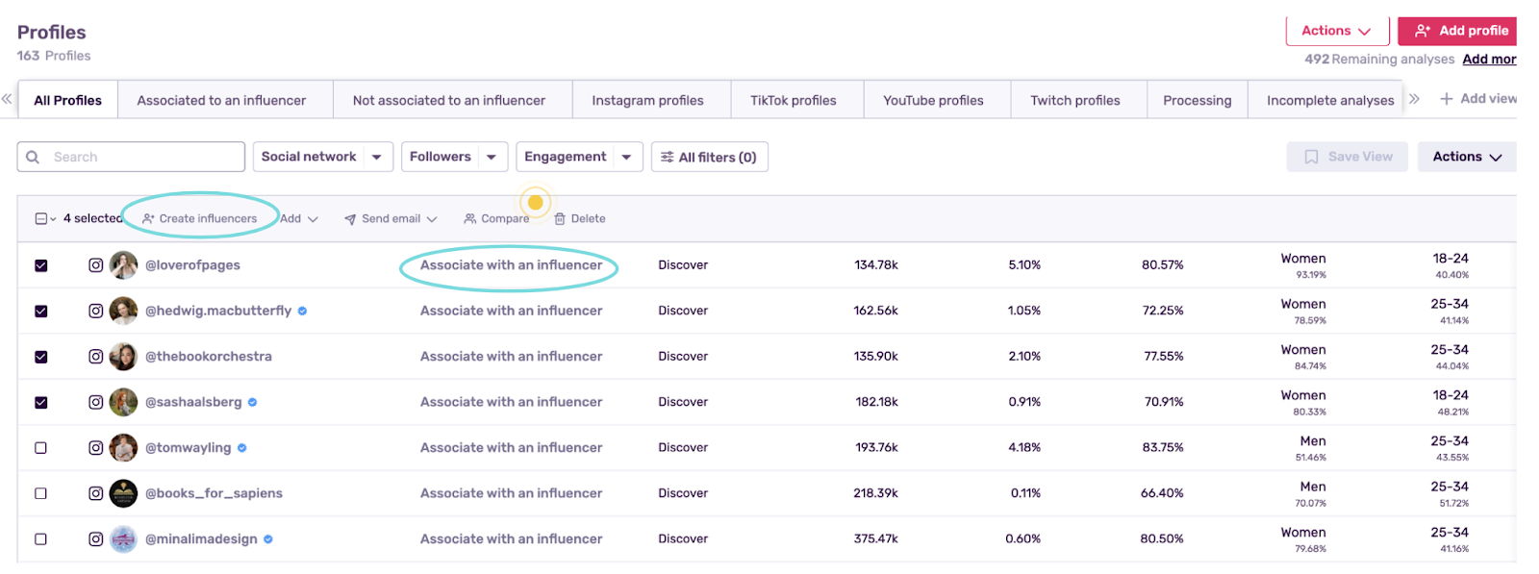Expand the Add dropdown in the selection bar
This screenshot has height=574, width=1539.
(299, 219)
